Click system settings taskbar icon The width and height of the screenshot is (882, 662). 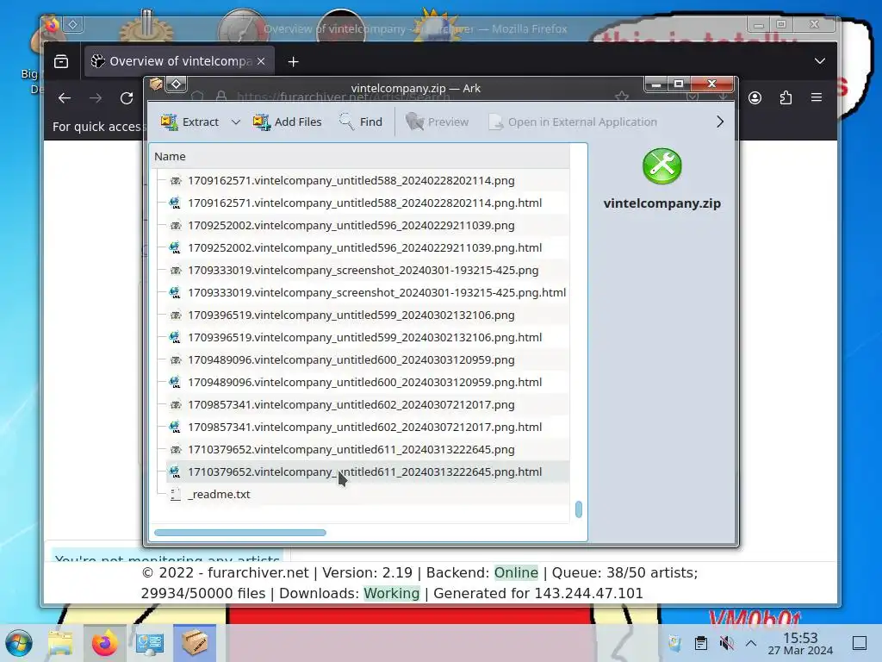coord(149,643)
